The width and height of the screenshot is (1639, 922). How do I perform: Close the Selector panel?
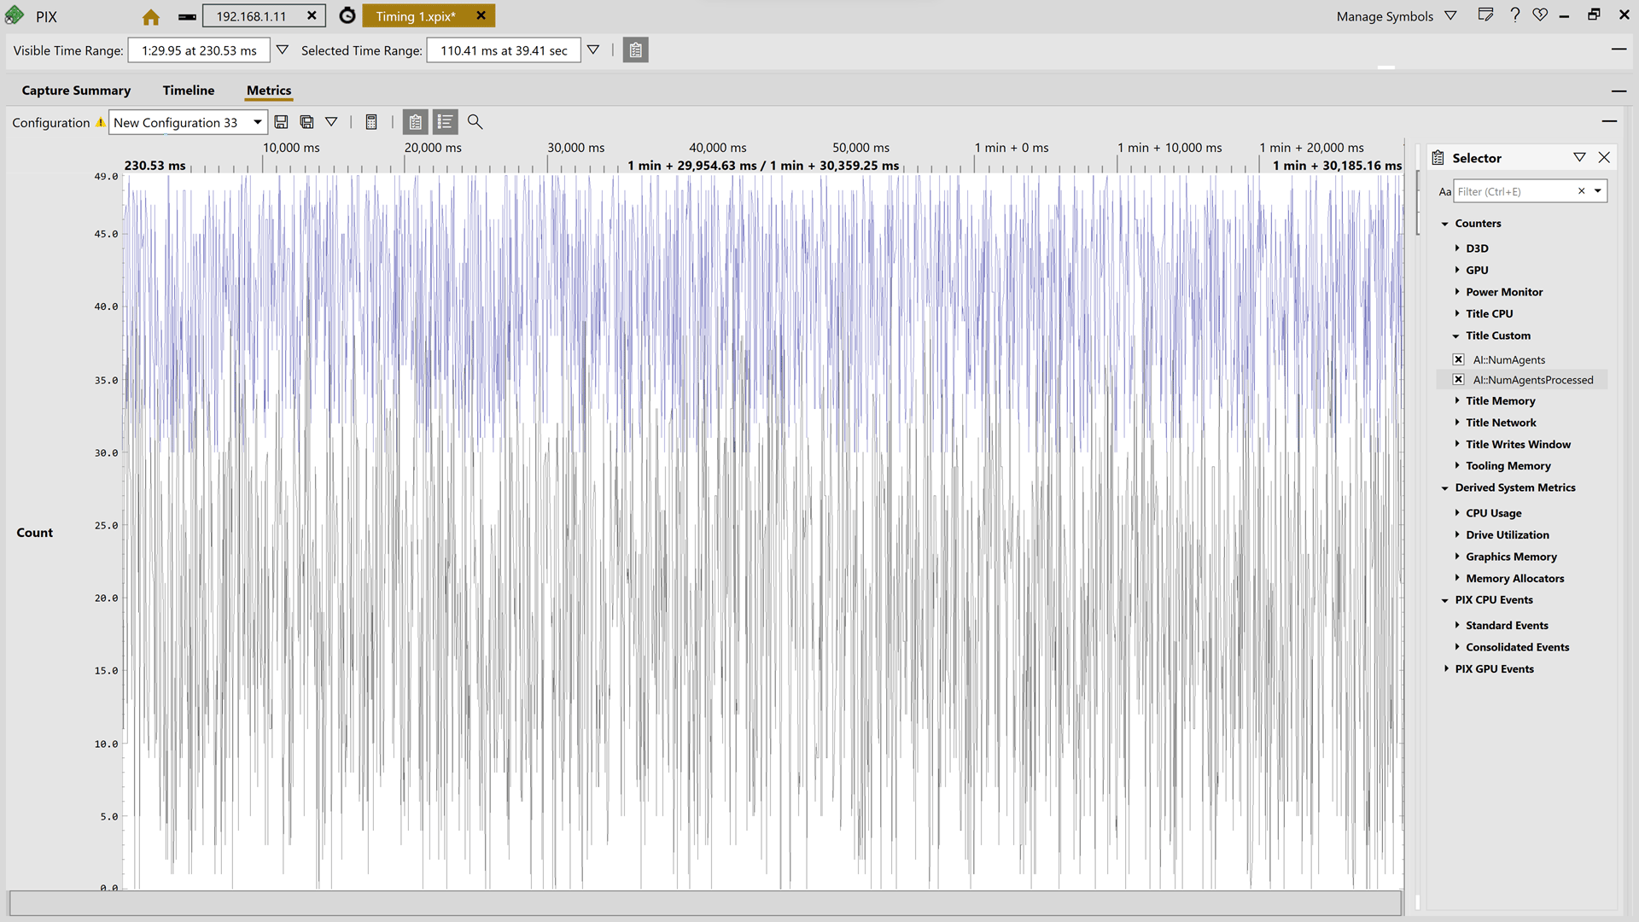[1604, 158]
